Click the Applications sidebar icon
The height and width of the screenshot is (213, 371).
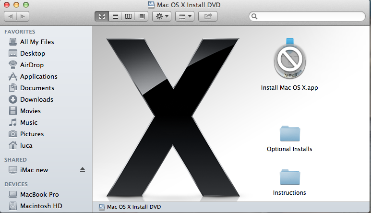click(x=13, y=76)
